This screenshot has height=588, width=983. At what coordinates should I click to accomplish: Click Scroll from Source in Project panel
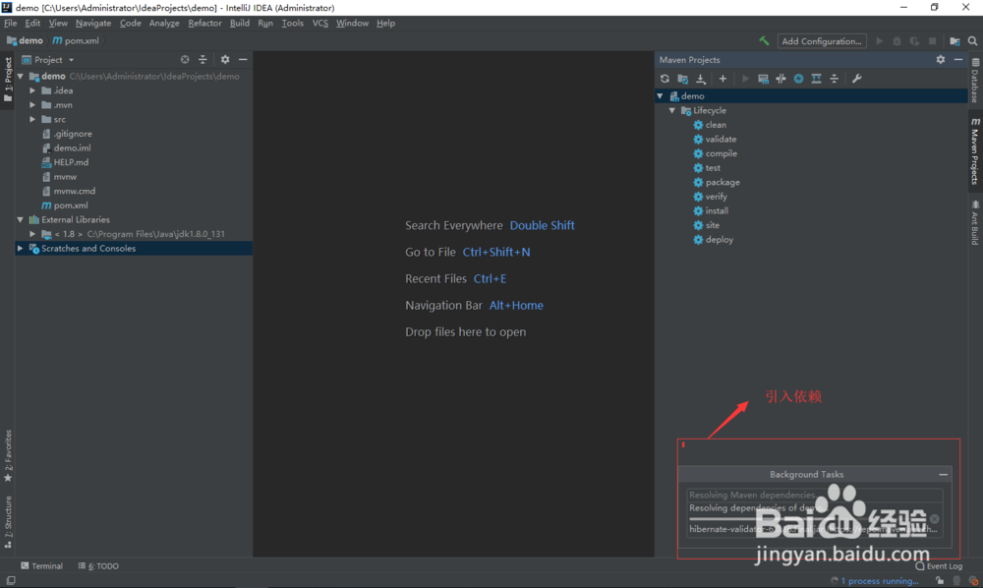point(185,60)
